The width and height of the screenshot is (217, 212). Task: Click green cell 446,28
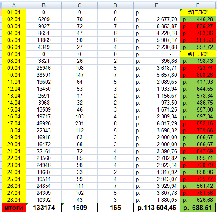click(197, 19)
